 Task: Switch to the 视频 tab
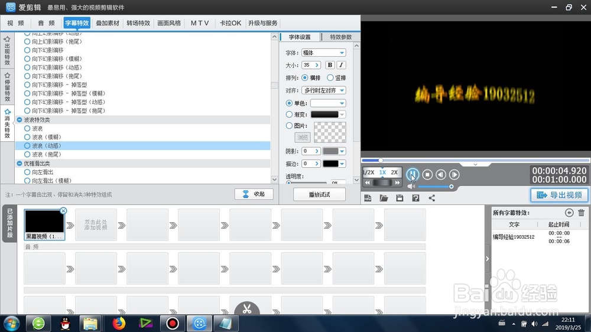tap(15, 23)
